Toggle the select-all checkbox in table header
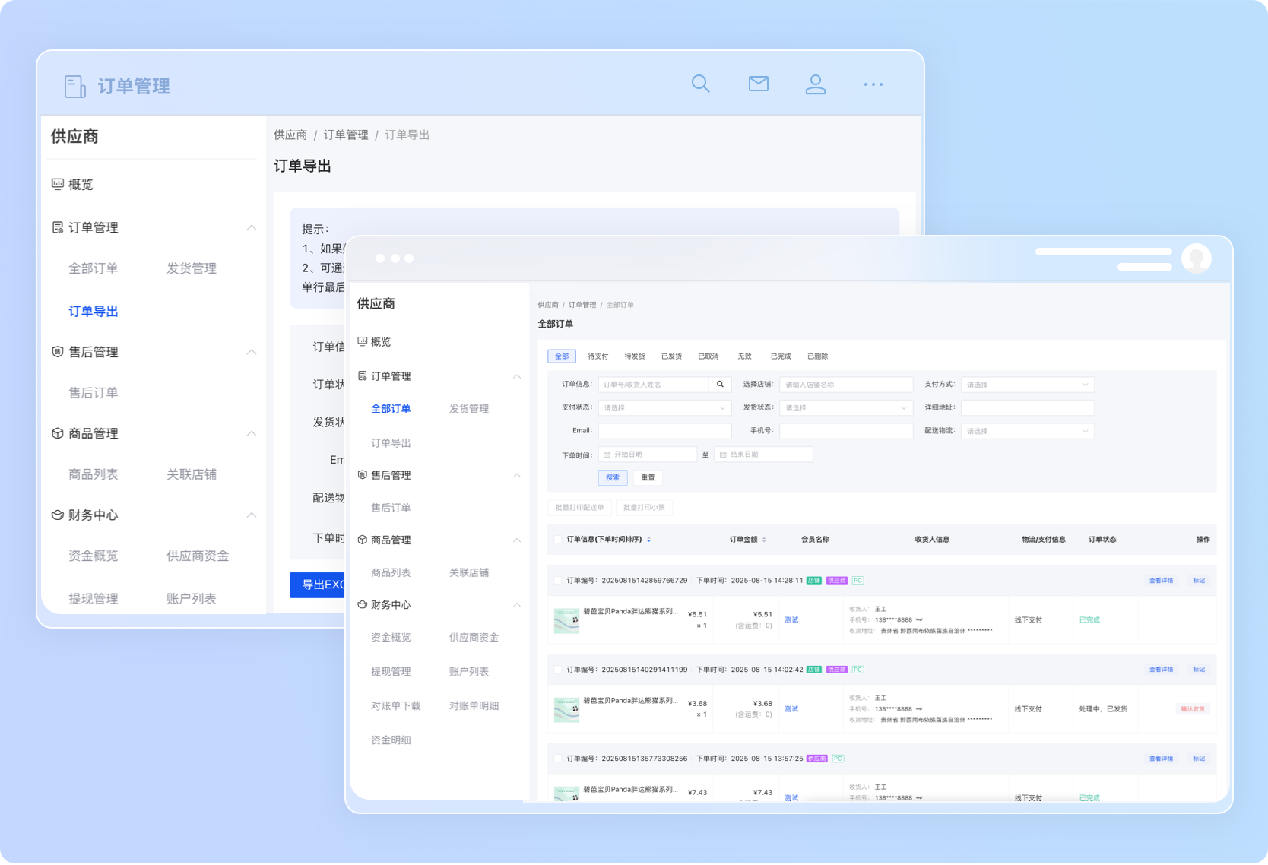The height and width of the screenshot is (865, 1268). tap(558, 540)
